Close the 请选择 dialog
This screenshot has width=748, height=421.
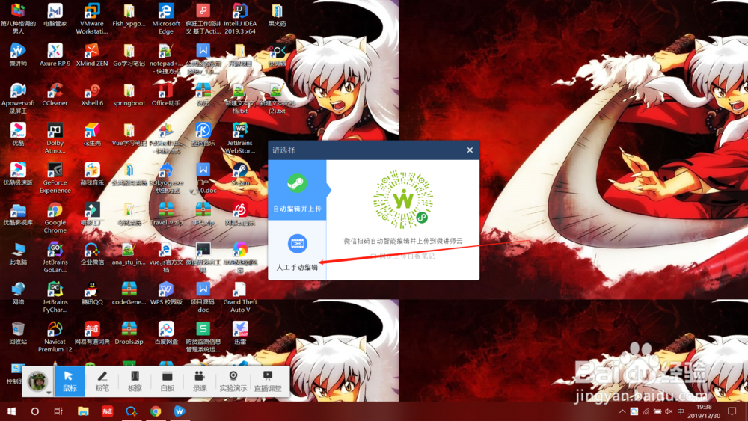(x=470, y=150)
